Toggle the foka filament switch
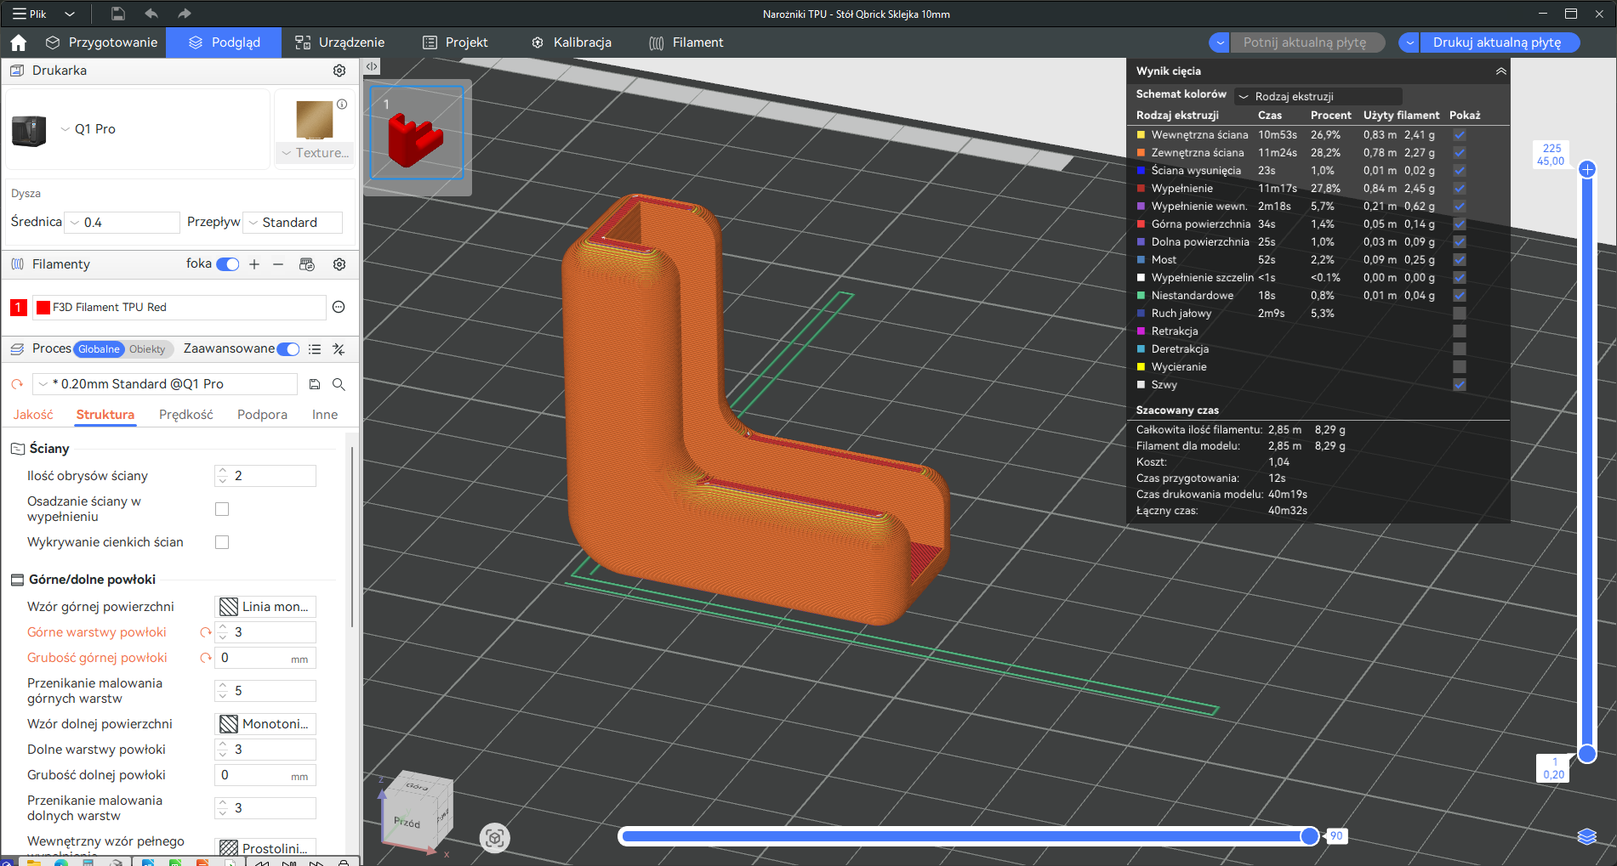Image resolution: width=1617 pixels, height=866 pixels. point(228,264)
